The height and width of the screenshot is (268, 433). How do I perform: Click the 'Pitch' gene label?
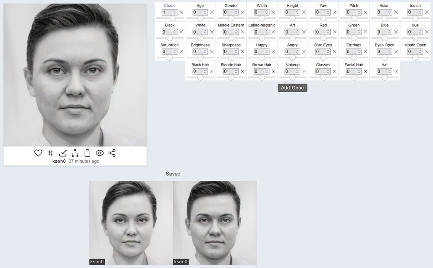tap(354, 6)
